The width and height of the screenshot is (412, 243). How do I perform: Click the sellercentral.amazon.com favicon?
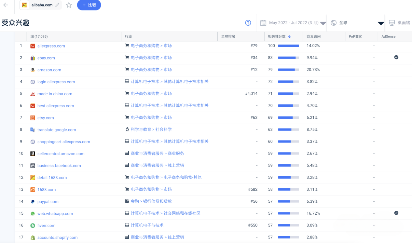click(33, 154)
